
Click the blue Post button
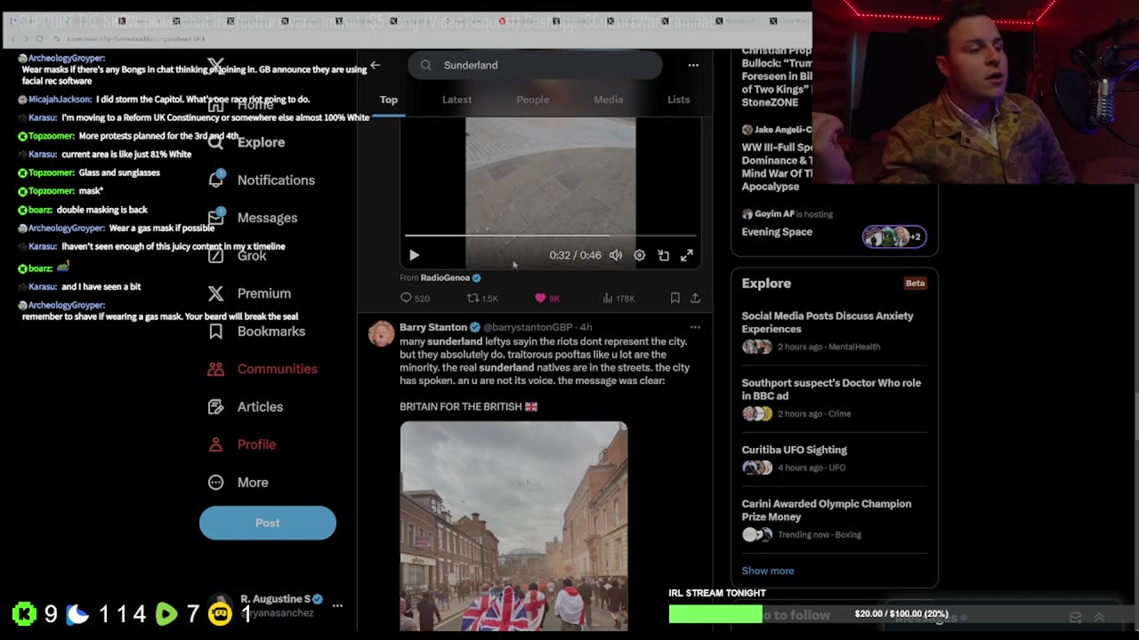point(268,523)
